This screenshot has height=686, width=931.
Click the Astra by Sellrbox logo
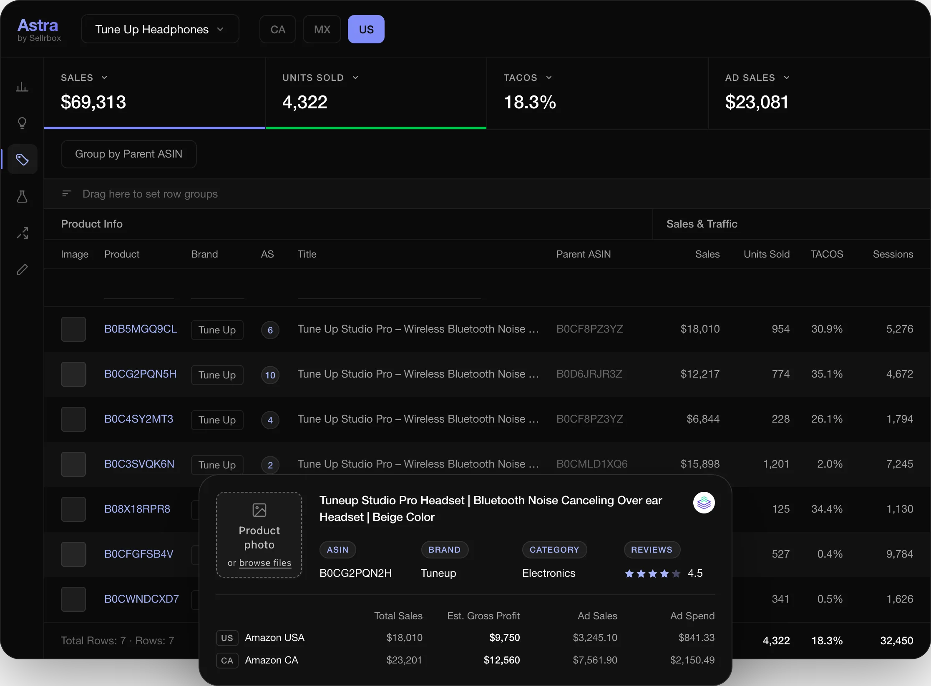pyautogui.click(x=39, y=30)
